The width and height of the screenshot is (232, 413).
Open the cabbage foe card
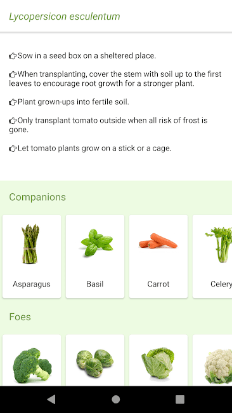point(158,360)
